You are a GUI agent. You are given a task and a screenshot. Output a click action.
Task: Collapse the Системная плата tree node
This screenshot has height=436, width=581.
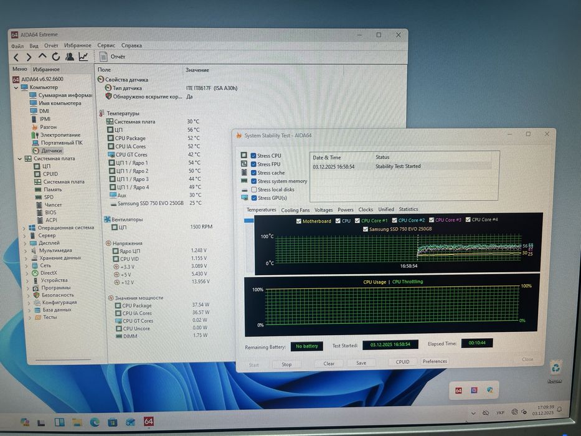pos(20,158)
